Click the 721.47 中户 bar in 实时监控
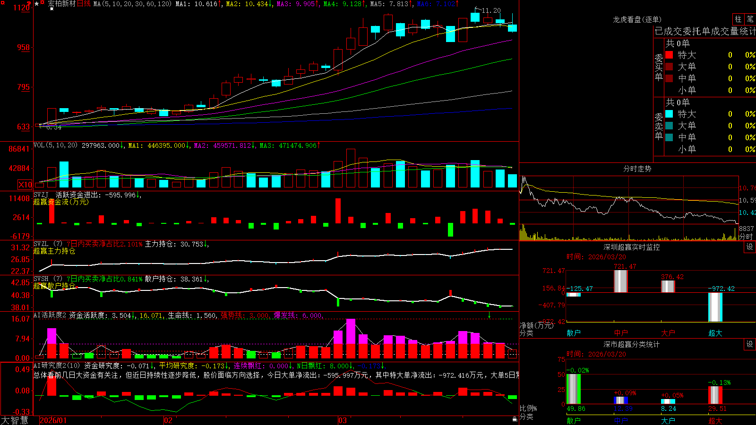Image resolution: width=756 pixels, height=425 pixels. [621, 281]
